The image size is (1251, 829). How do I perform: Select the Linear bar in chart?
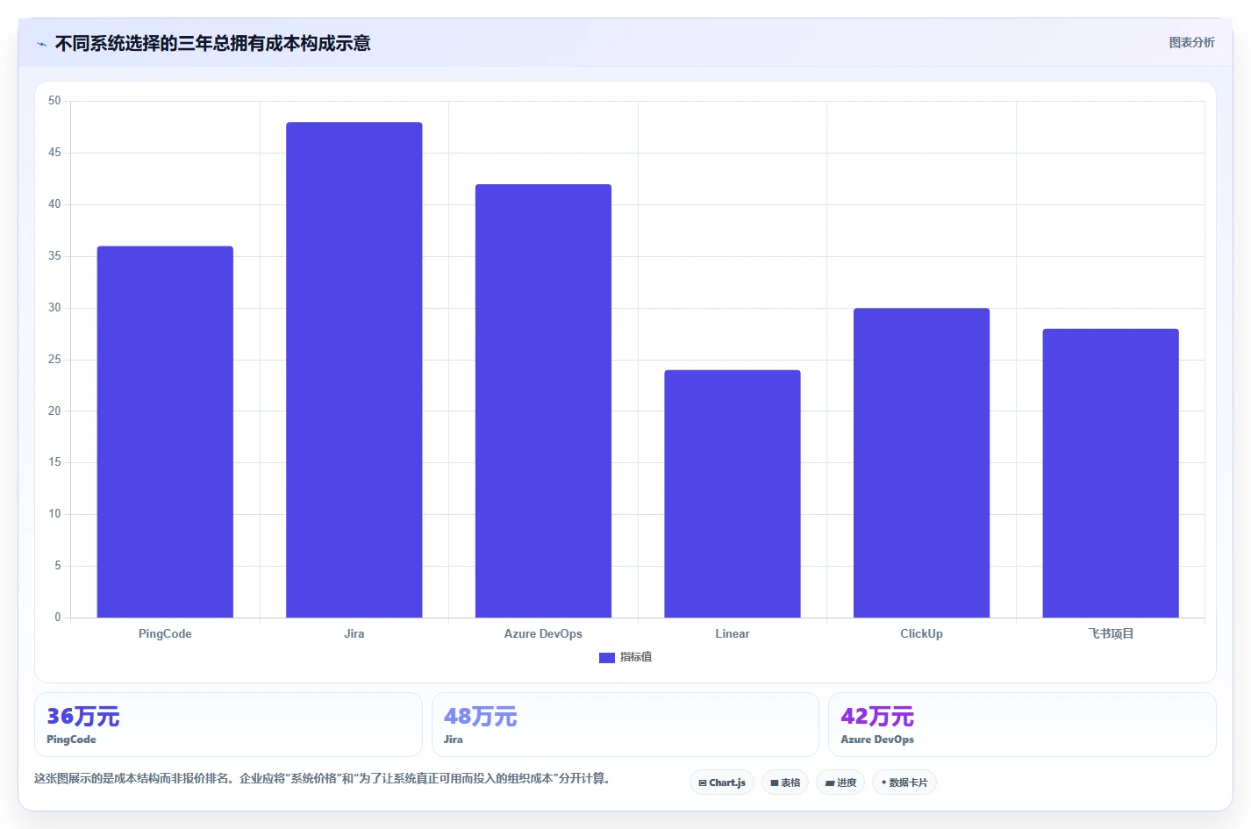pyautogui.click(x=733, y=494)
